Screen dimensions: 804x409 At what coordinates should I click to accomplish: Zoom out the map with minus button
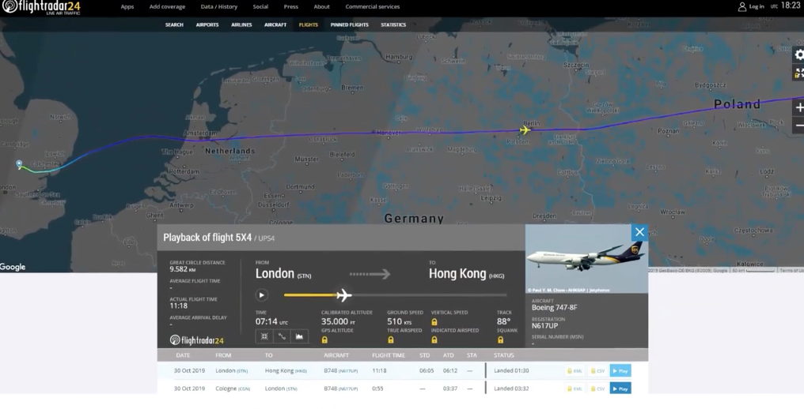pos(799,126)
